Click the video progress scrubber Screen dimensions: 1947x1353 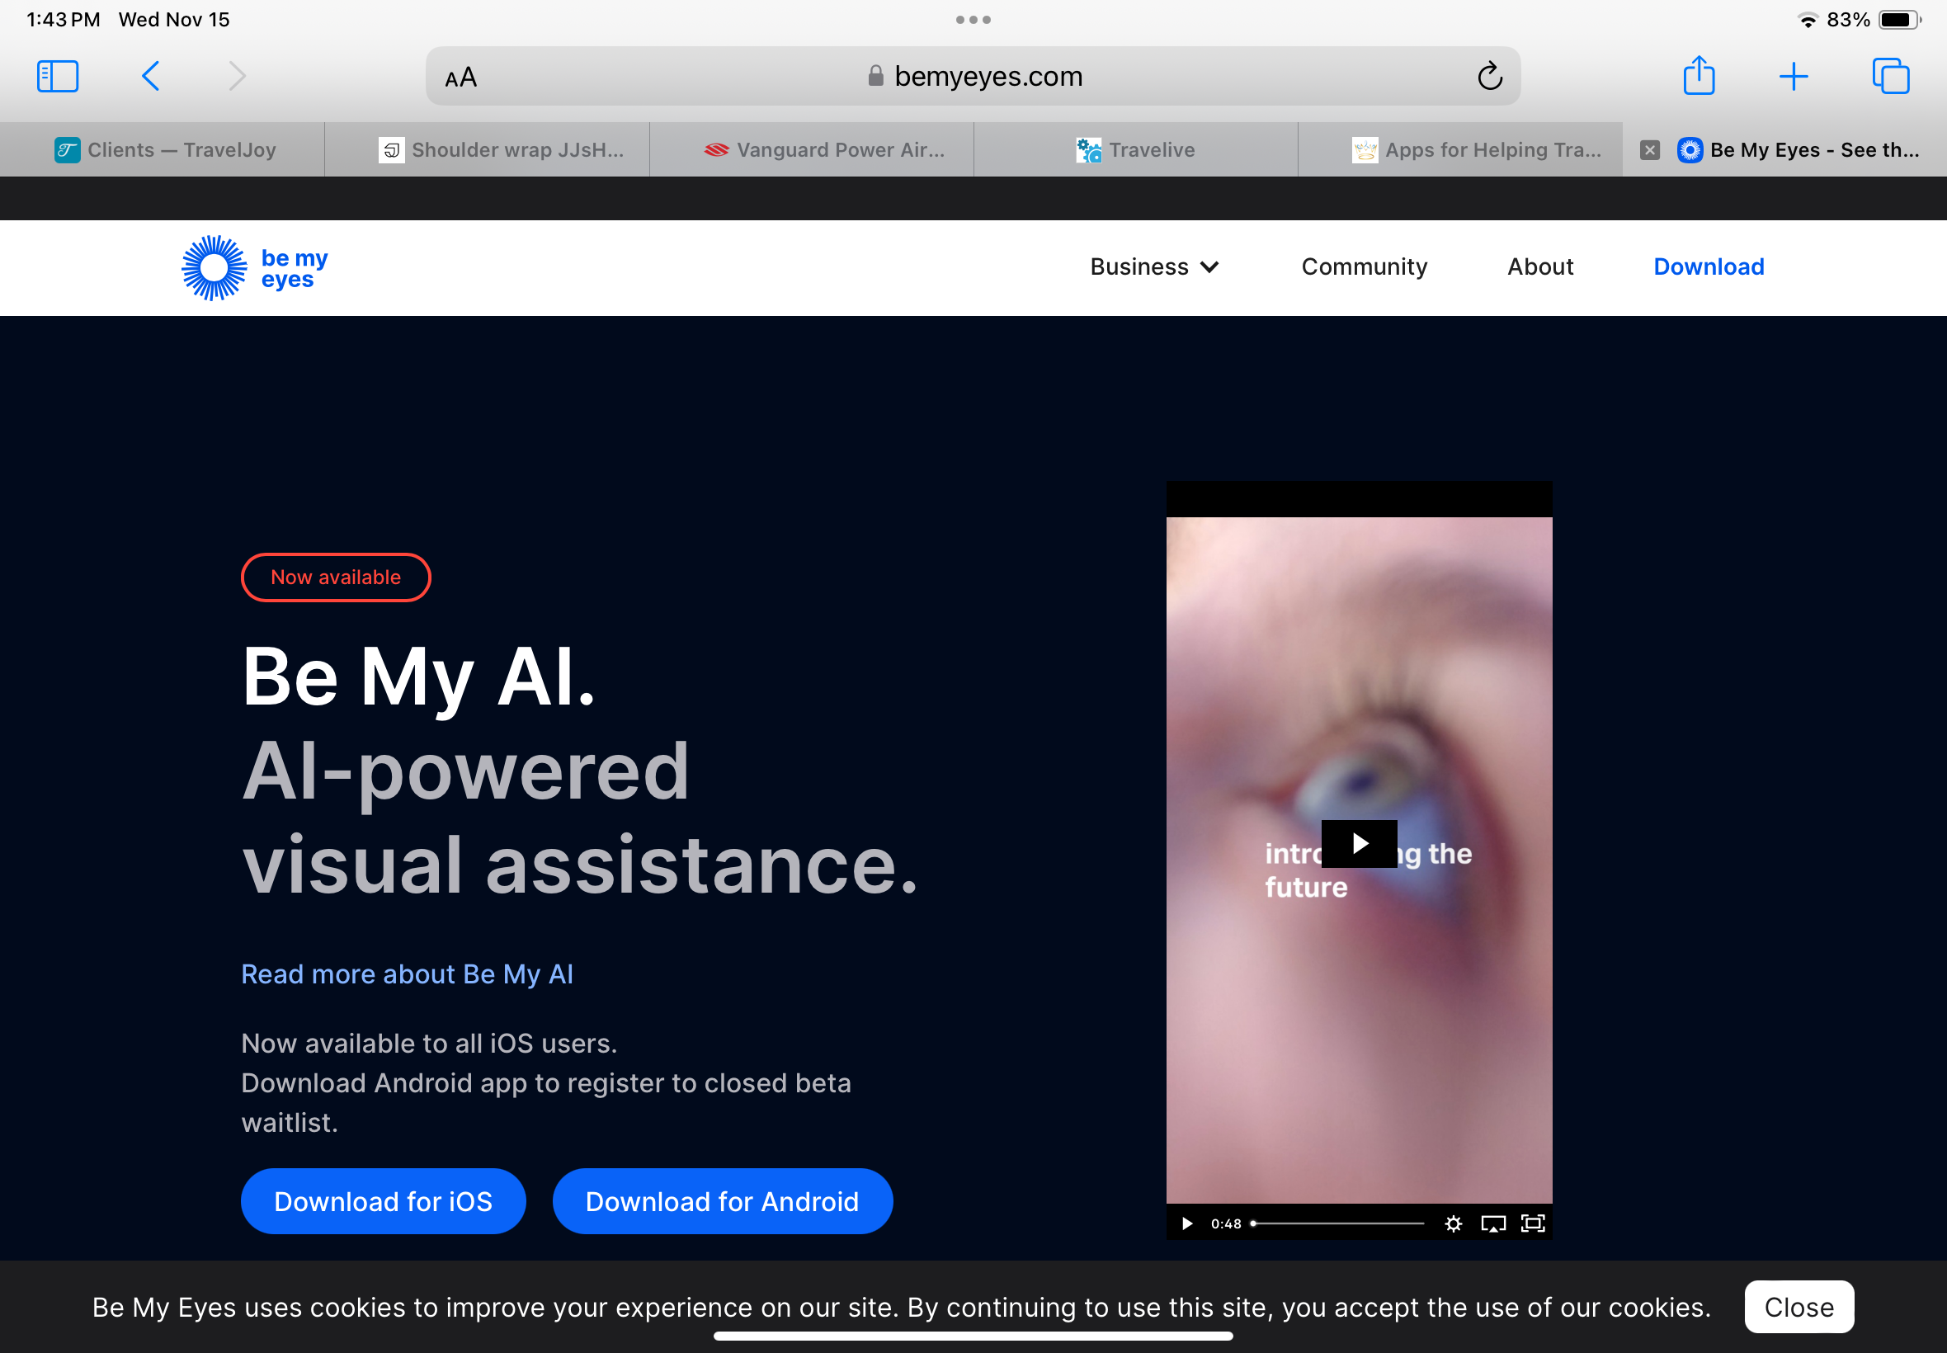pos(1337,1223)
